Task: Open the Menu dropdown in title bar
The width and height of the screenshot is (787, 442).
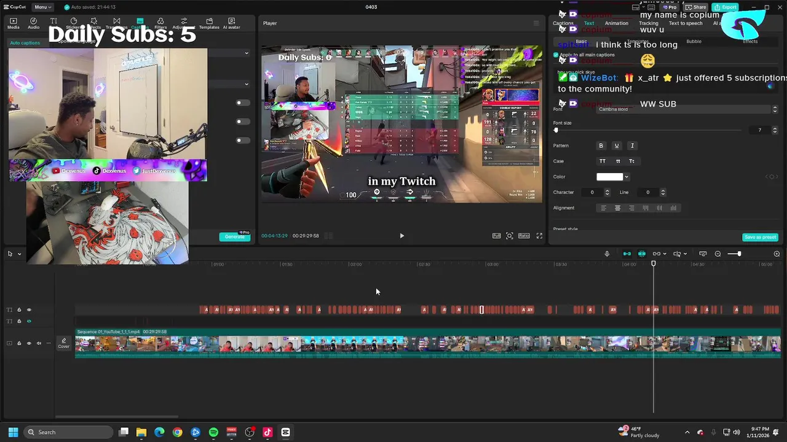Action: (43, 7)
